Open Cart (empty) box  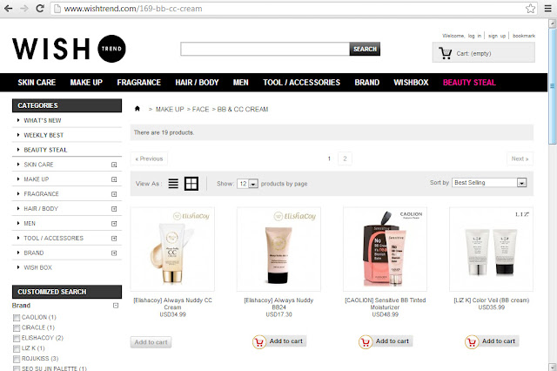[x=484, y=52]
